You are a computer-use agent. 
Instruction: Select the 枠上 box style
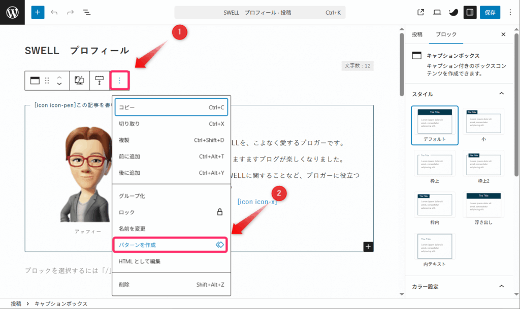tap(435, 167)
